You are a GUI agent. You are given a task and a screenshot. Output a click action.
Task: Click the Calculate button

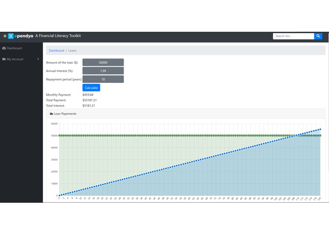click(x=91, y=88)
